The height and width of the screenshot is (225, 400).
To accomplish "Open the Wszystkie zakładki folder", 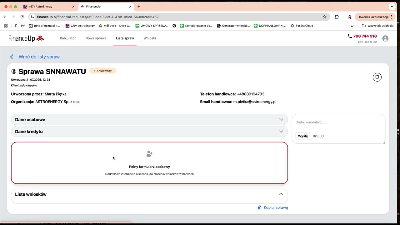I will (377, 26).
